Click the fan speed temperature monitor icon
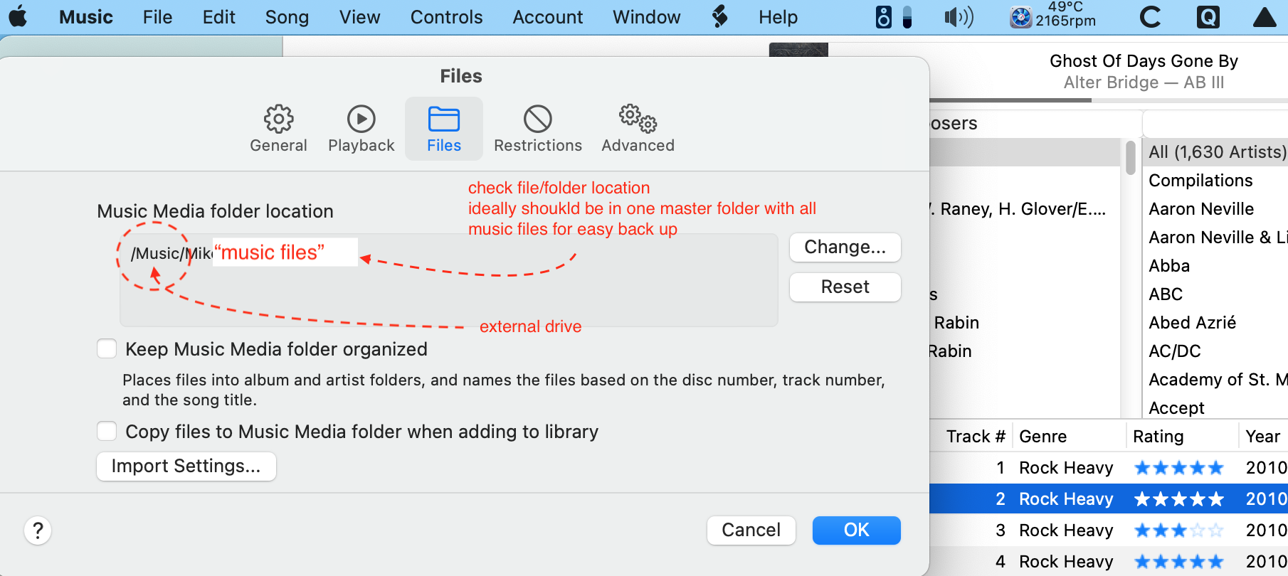 (x=1053, y=16)
